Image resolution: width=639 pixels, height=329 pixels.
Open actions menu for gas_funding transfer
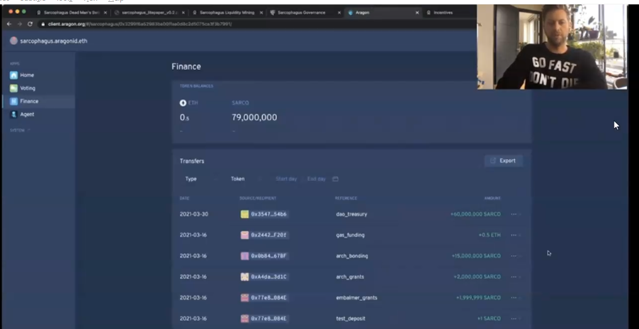[x=514, y=235]
